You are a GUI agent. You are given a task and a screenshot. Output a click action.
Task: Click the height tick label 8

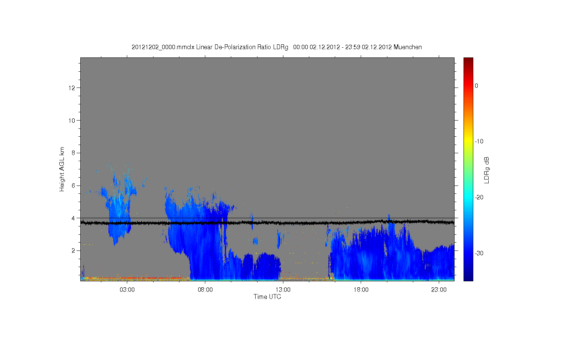pyautogui.click(x=74, y=153)
